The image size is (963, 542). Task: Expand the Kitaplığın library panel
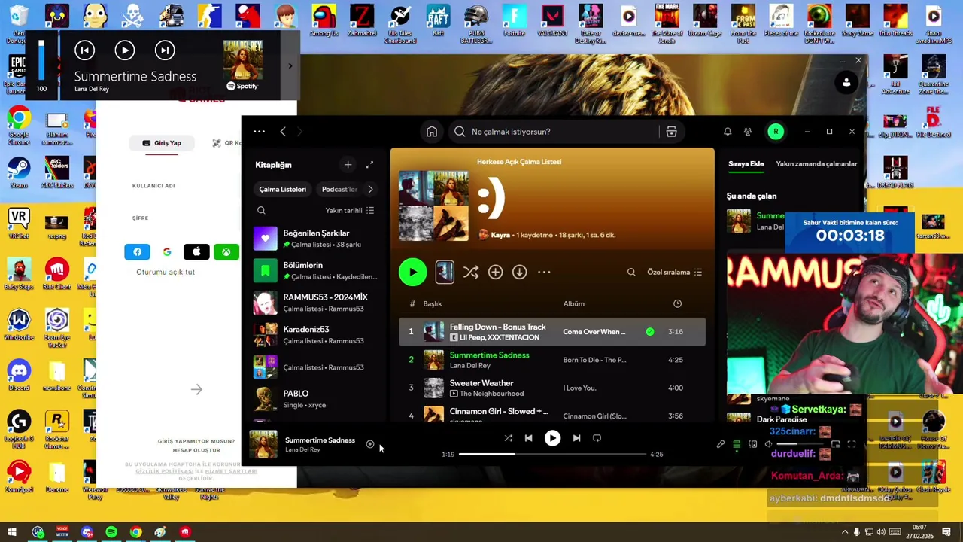369,165
